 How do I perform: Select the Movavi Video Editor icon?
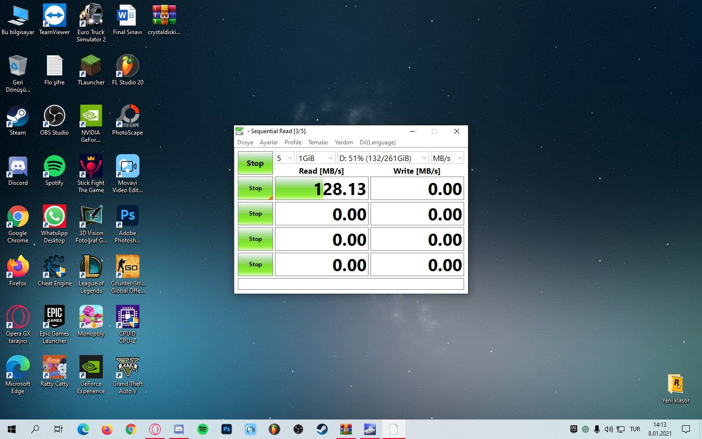127,174
